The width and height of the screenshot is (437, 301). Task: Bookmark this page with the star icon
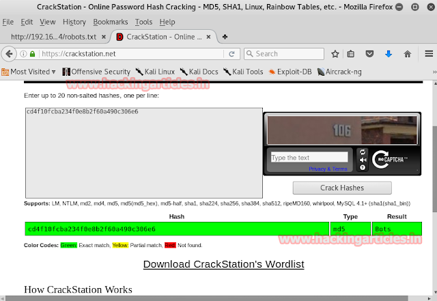pos(335,54)
